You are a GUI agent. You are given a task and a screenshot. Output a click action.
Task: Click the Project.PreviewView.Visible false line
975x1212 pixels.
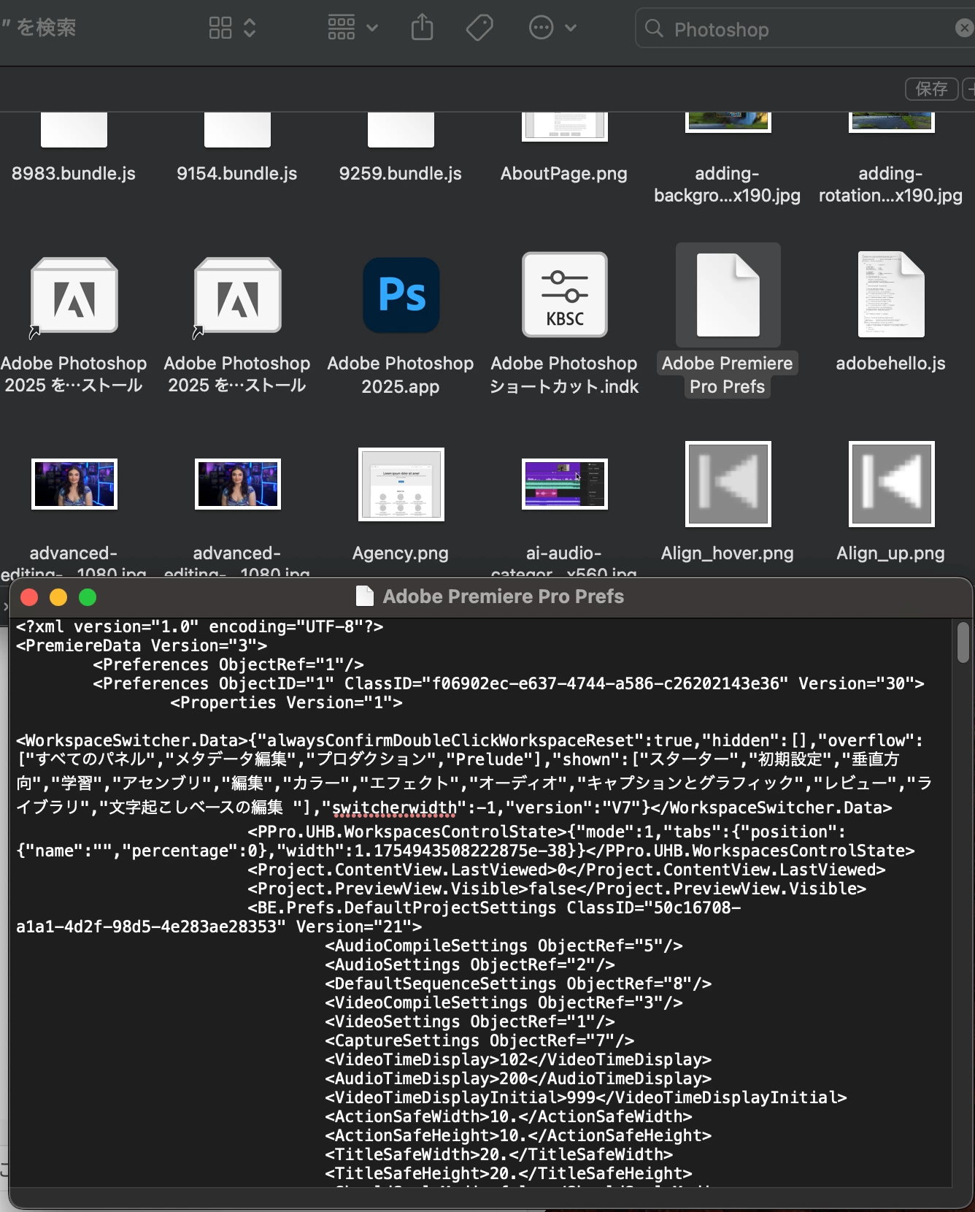[557, 889]
